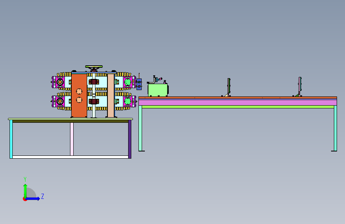345x224 pixels.
Task: Select the white bottom crossbar of machine table
Action: (70, 157)
